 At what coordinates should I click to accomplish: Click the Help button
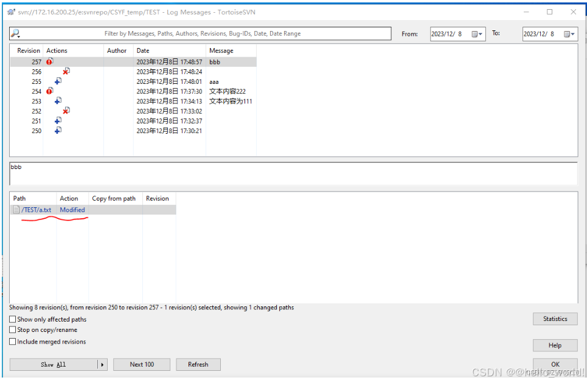[x=555, y=345]
